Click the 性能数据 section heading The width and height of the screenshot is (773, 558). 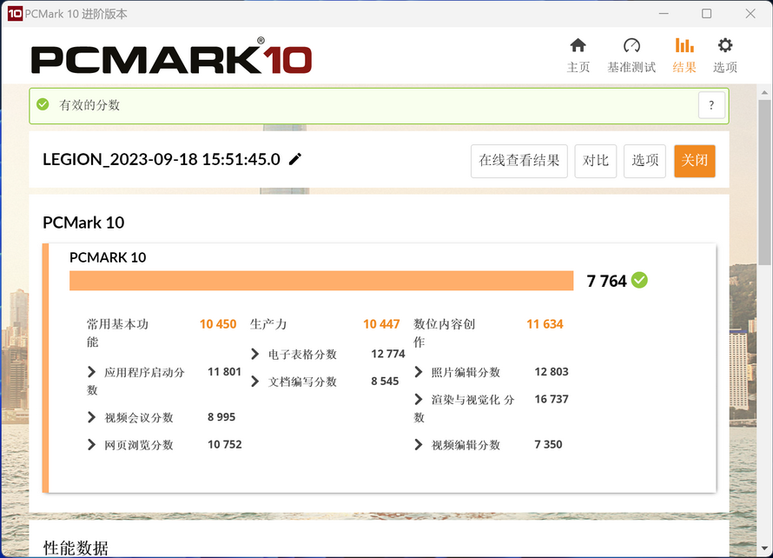(76, 548)
